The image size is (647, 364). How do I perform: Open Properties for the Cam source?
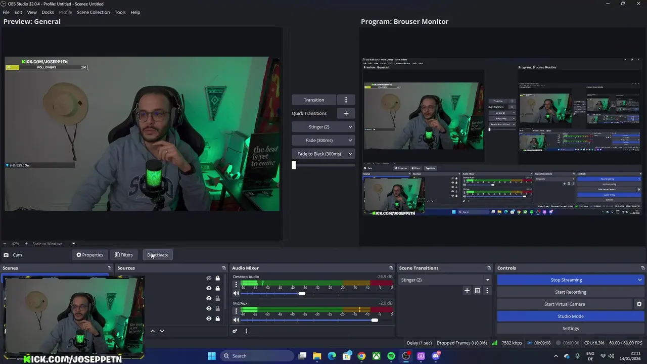89,255
